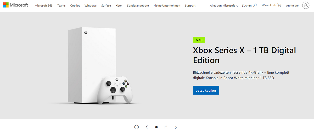Open the Microsoft 365 menu item
Viewport: 314px width, 133px height.
(x=43, y=5)
